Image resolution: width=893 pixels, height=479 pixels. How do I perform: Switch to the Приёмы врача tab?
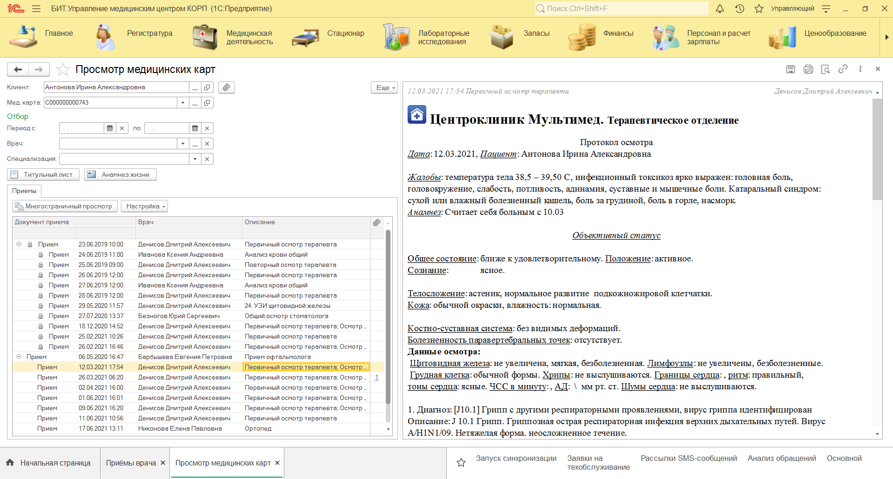[131, 463]
